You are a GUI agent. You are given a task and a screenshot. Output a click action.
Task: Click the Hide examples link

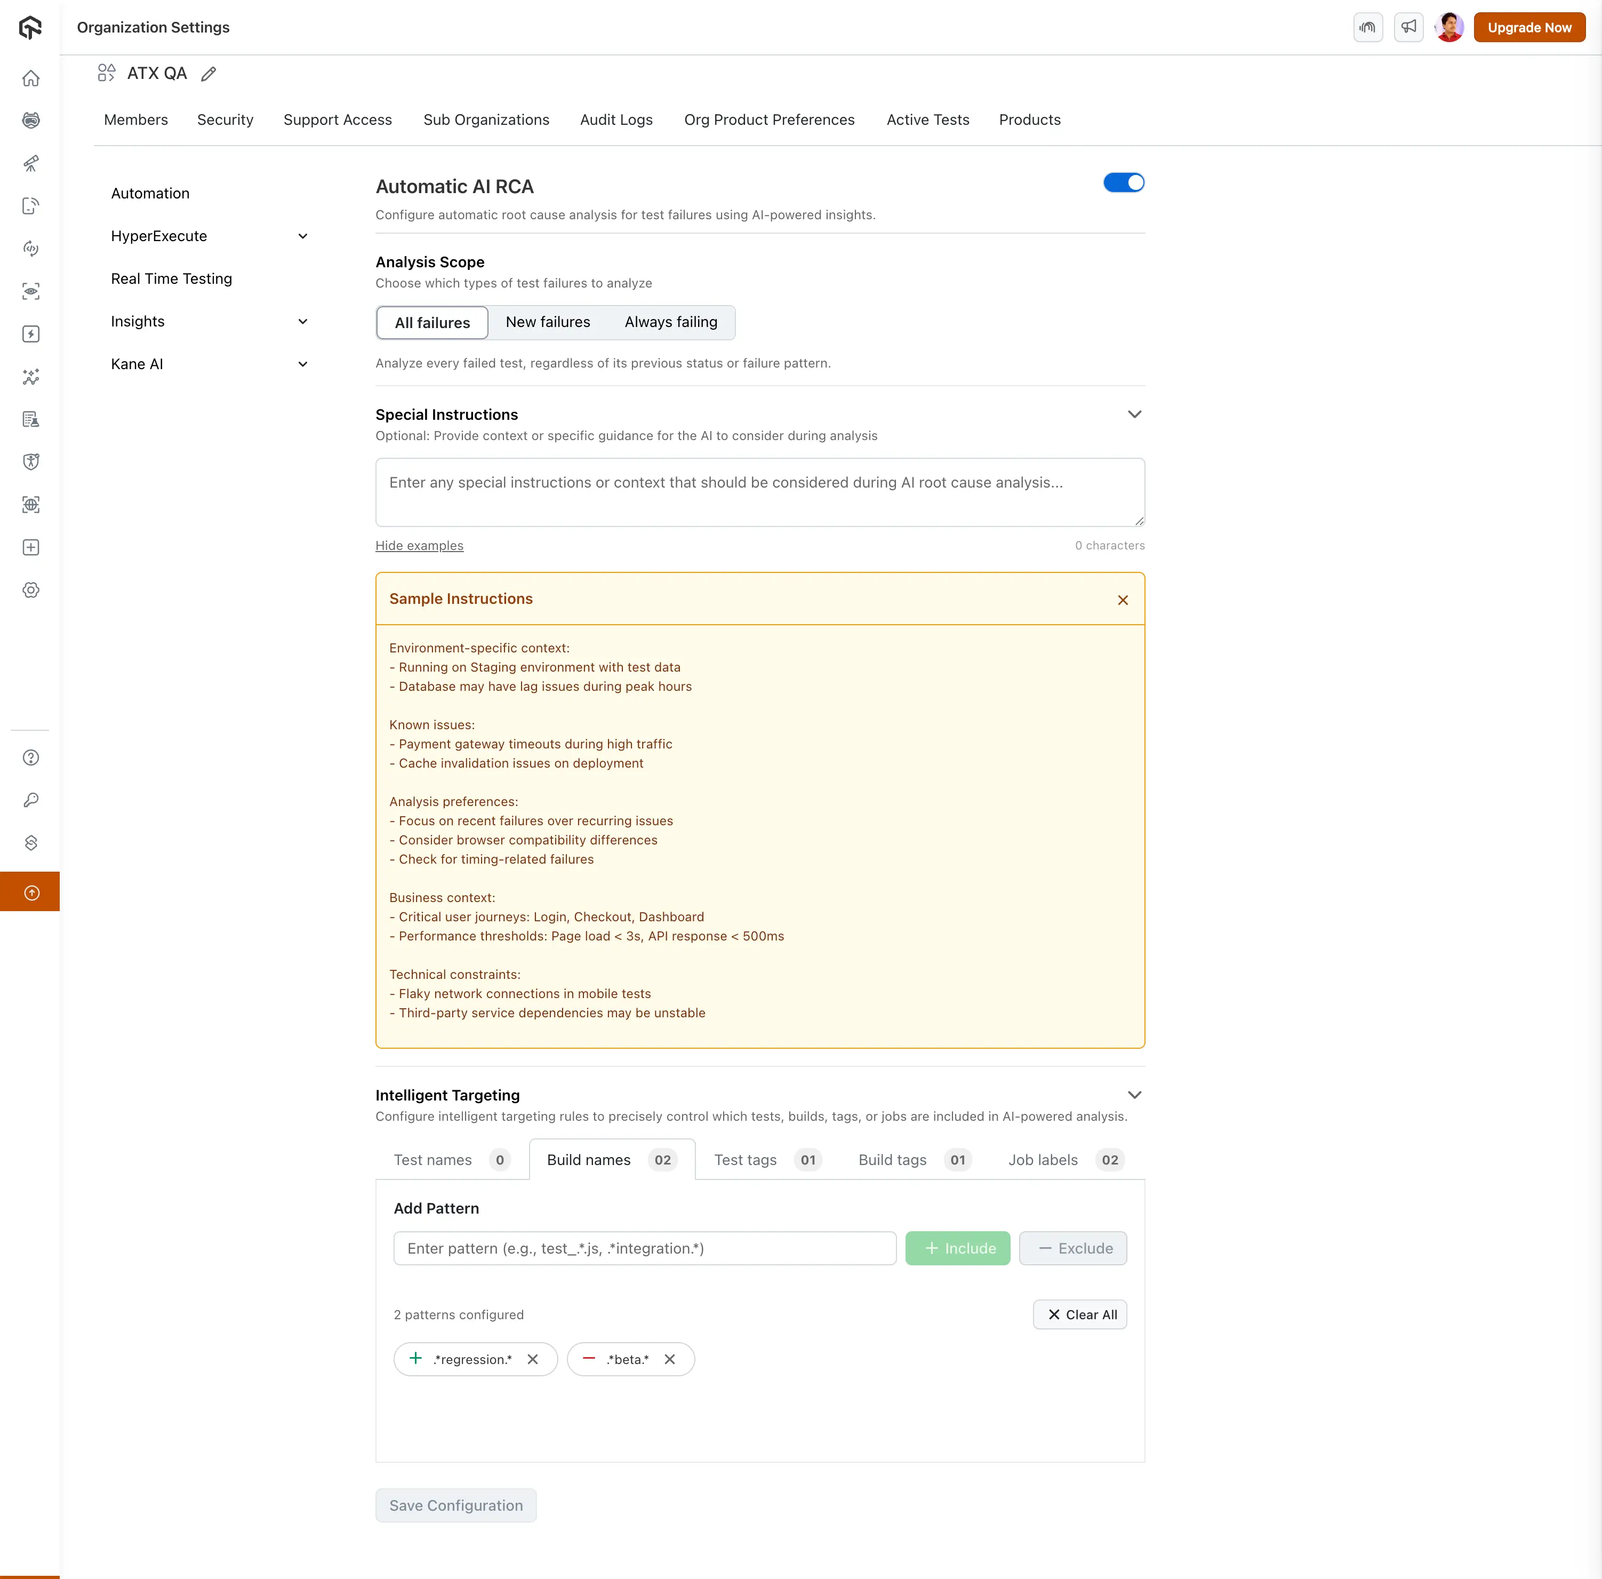[x=419, y=546]
